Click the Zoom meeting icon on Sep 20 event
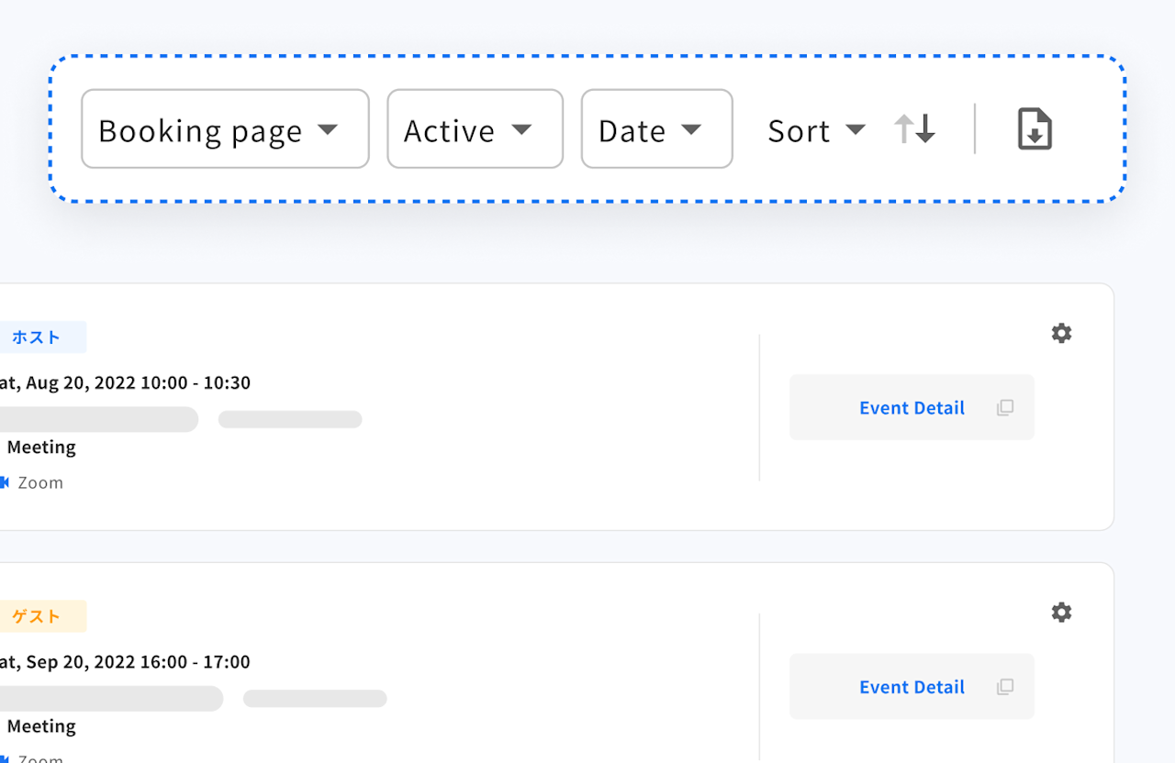The image size is (1175, 763). (5, 759)
